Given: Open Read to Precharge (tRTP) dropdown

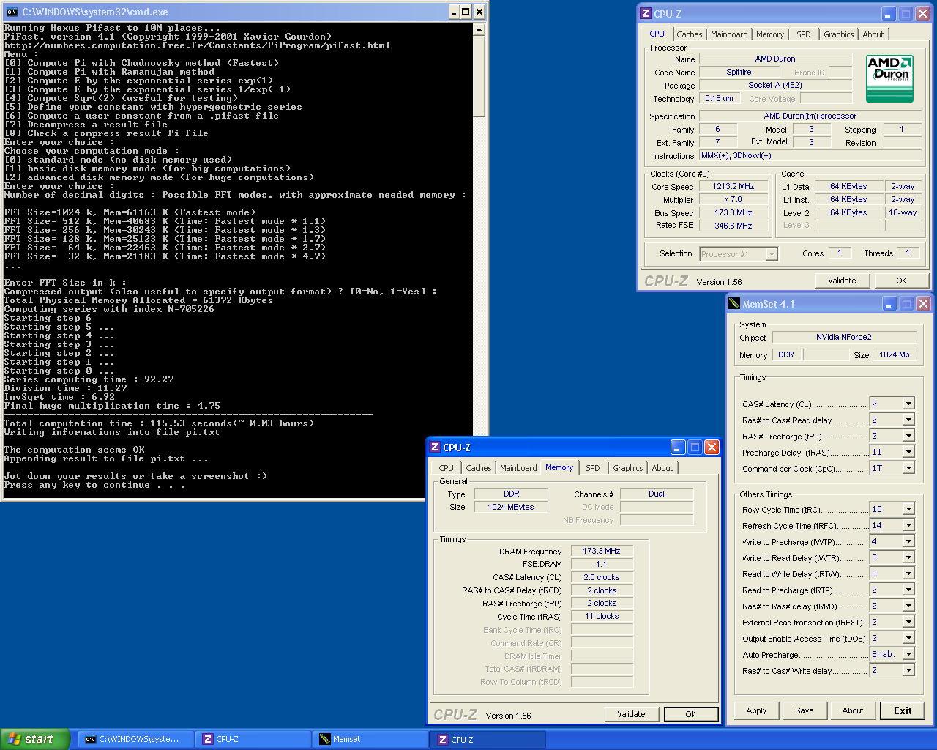Looking at the screenshot, I should pos(908,590).
